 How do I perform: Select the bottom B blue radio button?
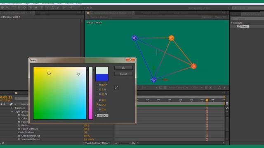tap(97, 110)
